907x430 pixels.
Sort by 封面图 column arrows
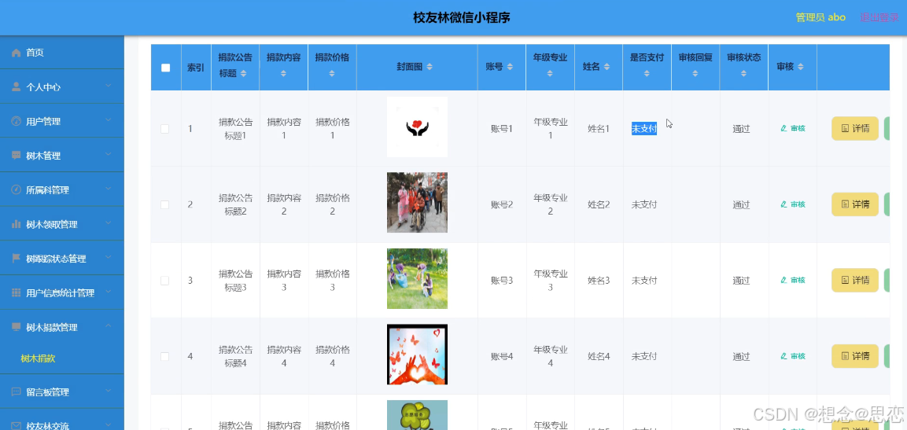430,67
